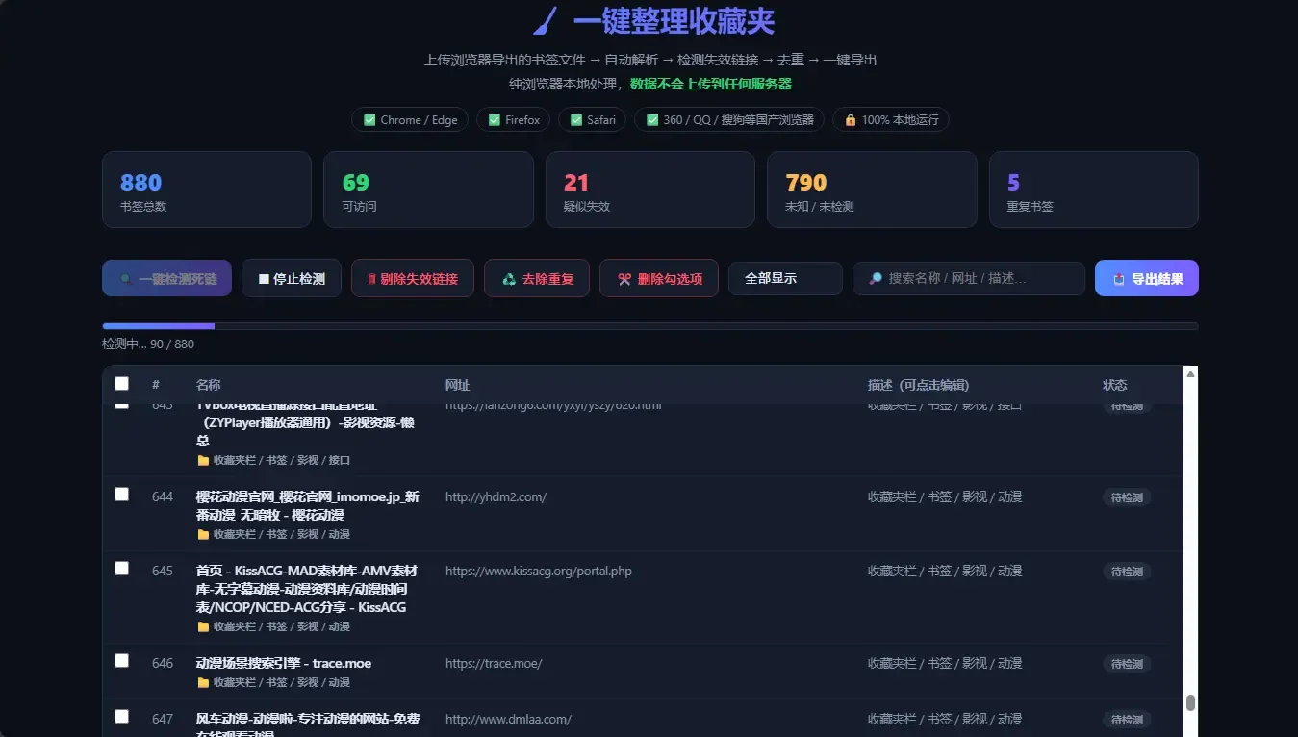The image size is (1298, 737).
Task: Click the 69 可访问 stat card
Action: [x=428, y=190]
